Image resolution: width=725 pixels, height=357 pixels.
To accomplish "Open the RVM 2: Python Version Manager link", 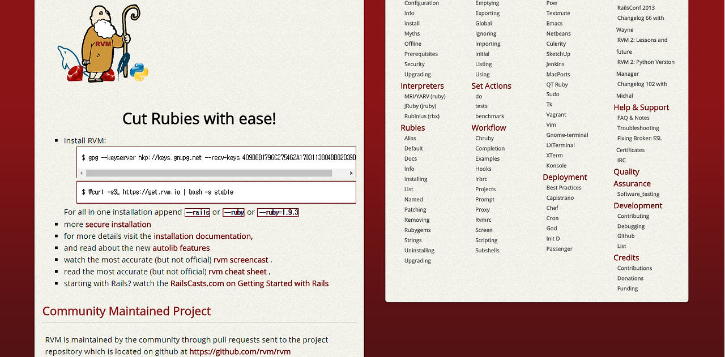I will click(645, 68).
